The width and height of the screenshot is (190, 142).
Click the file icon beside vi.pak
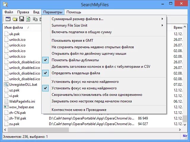(x=6, y=96)
